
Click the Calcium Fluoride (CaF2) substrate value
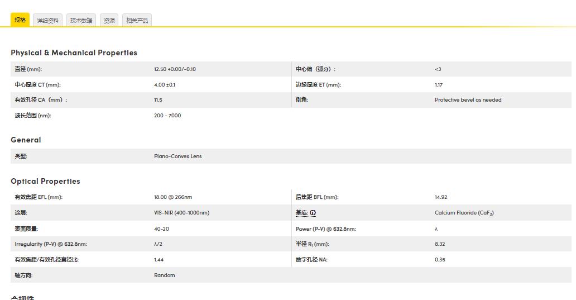(464, 213)
